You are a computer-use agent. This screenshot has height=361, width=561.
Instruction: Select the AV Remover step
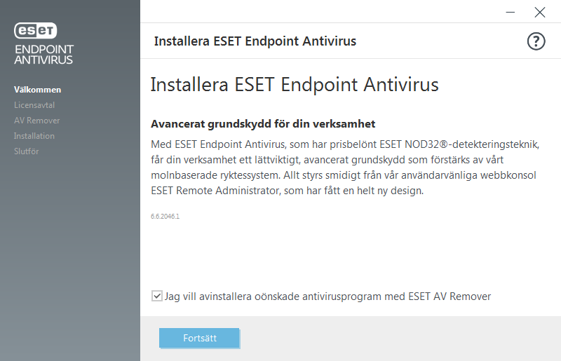click(x=37, y=121)
